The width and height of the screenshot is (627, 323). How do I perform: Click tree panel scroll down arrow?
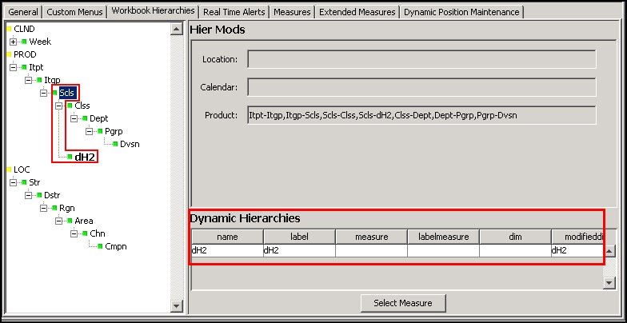point(176,305)
